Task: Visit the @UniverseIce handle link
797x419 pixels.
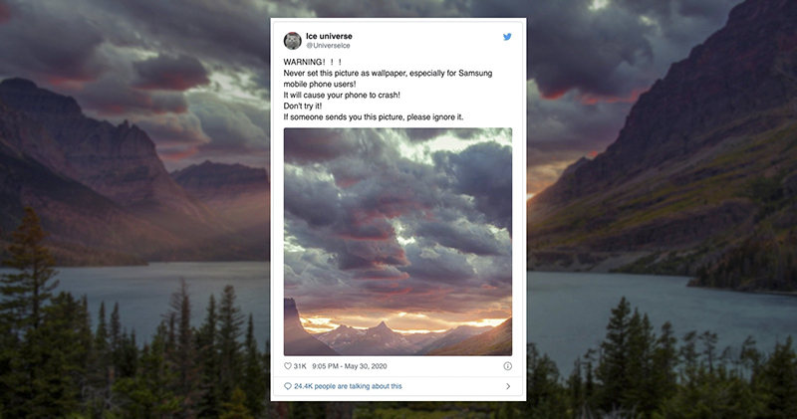Action: [x=328, y=45]
